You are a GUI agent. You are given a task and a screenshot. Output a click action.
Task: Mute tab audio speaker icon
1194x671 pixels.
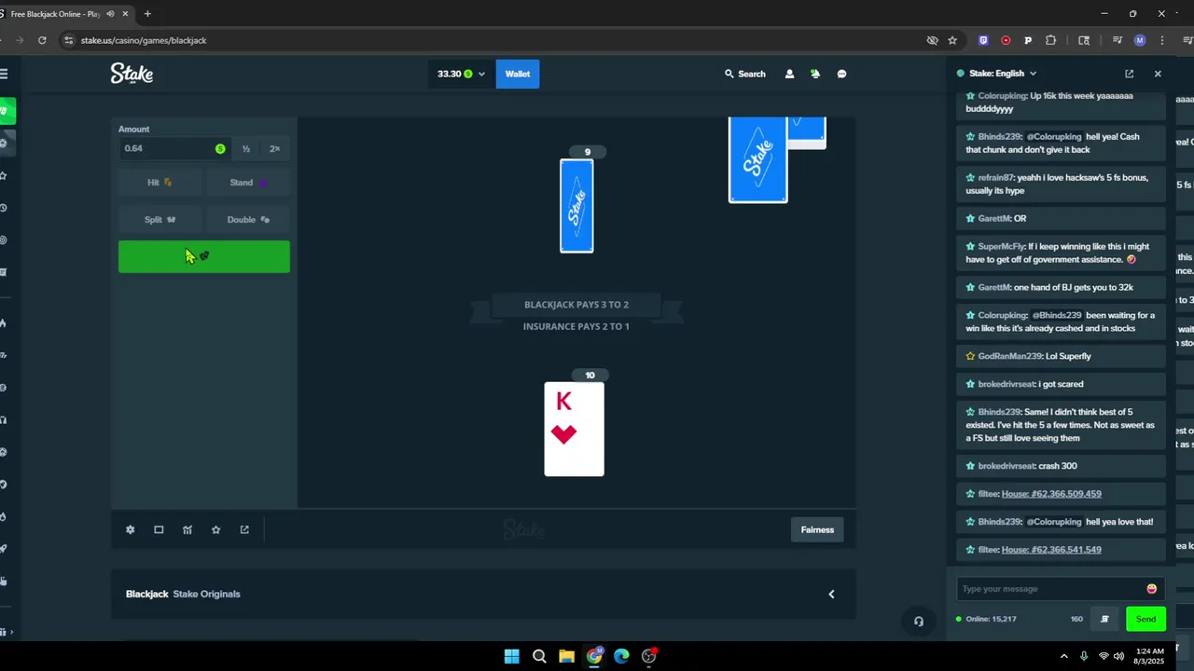pos(110,14)
